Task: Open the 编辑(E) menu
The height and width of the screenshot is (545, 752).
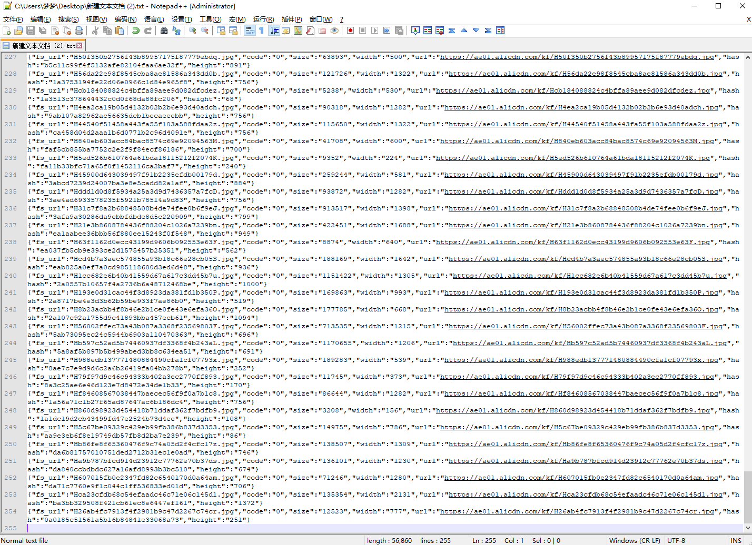Action: coord(41,19)
